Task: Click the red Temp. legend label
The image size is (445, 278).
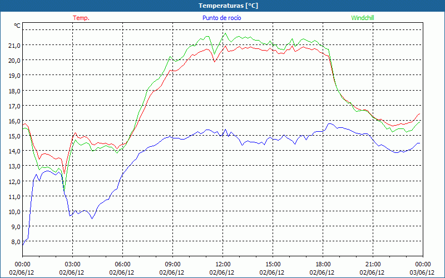Action: (x=81, y=18)
